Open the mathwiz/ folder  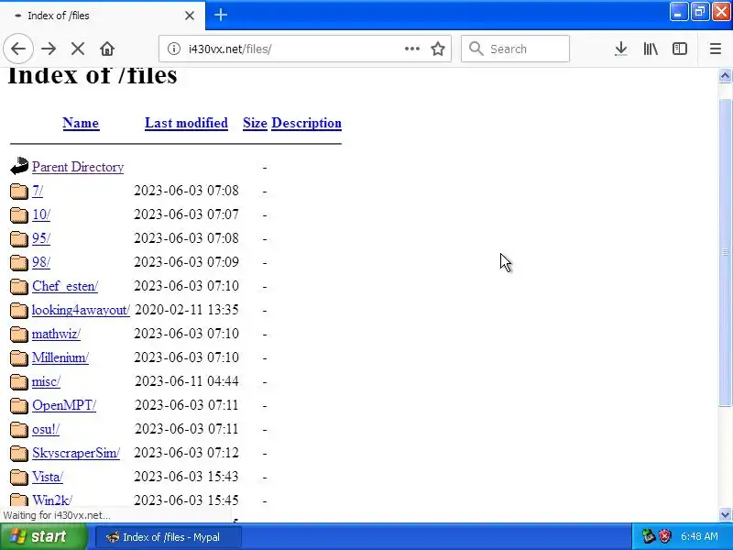point(56,334)
